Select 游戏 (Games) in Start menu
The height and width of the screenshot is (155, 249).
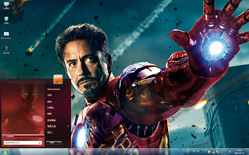[49, 102]
